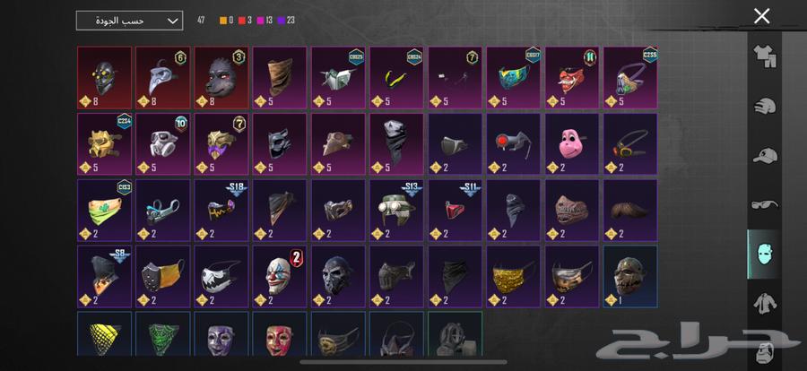Select the plague doctor beak mask
The image size is (807, 371).
click(162, 78)
